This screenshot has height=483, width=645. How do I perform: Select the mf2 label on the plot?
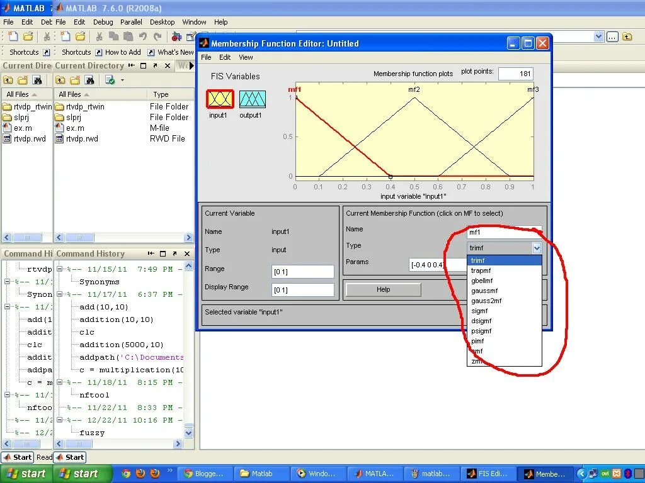414,89
